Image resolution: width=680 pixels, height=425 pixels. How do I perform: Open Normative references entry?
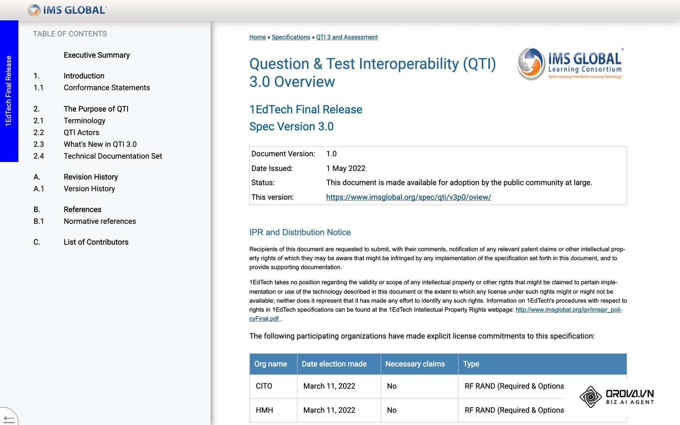[x=100, y=221]
